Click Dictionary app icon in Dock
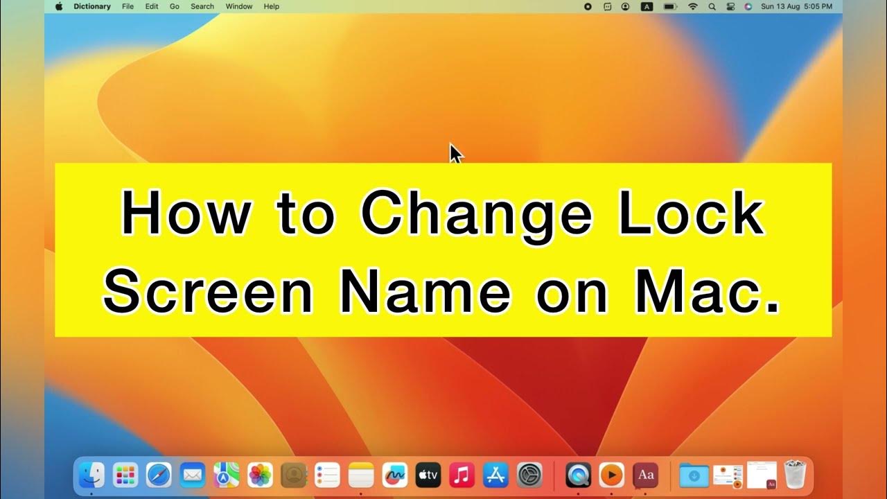The height and width of the screenshot is (499, 887). click(646, 475)
